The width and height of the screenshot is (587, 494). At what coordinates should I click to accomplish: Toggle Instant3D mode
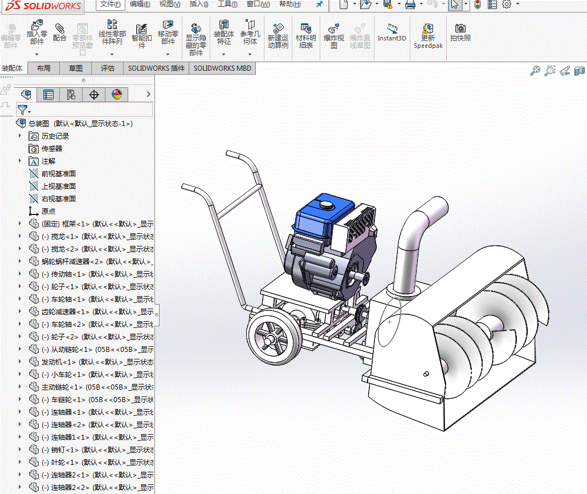392,28
